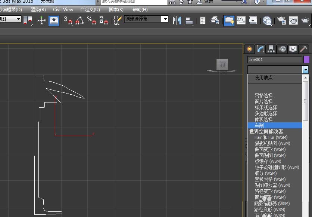Open the Layer Explorer stacked-layers icon
312x217 pixels.
(215, 21)
